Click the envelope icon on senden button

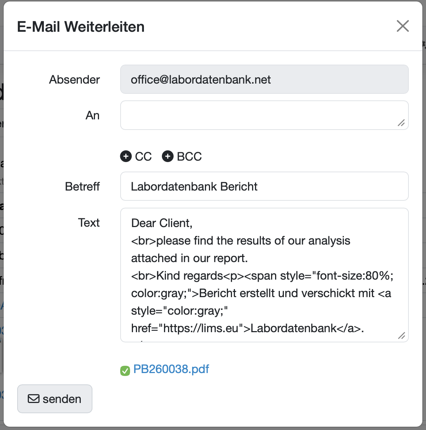point(34,399)
